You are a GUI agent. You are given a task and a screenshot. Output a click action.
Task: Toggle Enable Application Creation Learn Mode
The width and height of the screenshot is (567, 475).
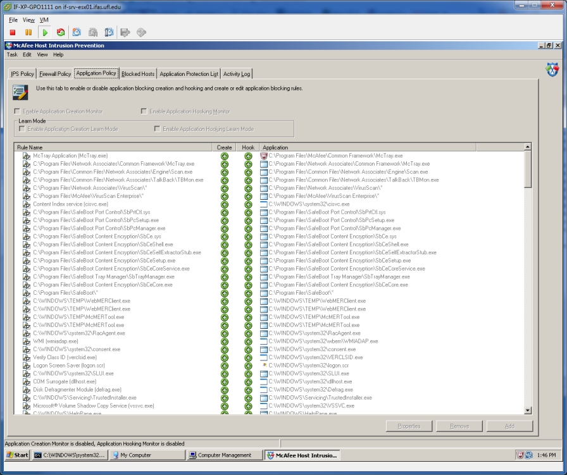pyautogui.click(x=22, y=129)
